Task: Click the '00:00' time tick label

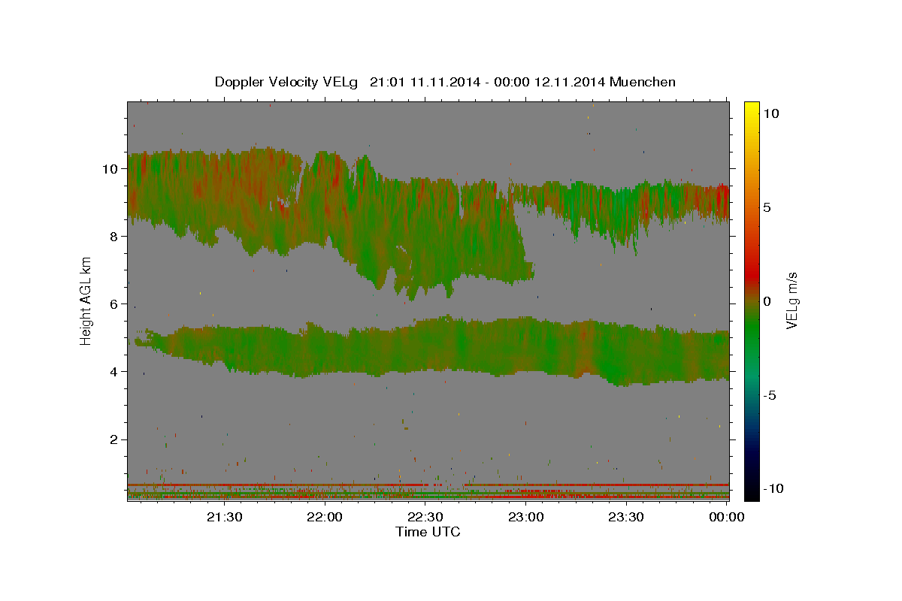Action: [x=727, y=517]
